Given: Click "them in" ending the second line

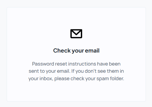Looking at the screenshot, I should (115, 71).
